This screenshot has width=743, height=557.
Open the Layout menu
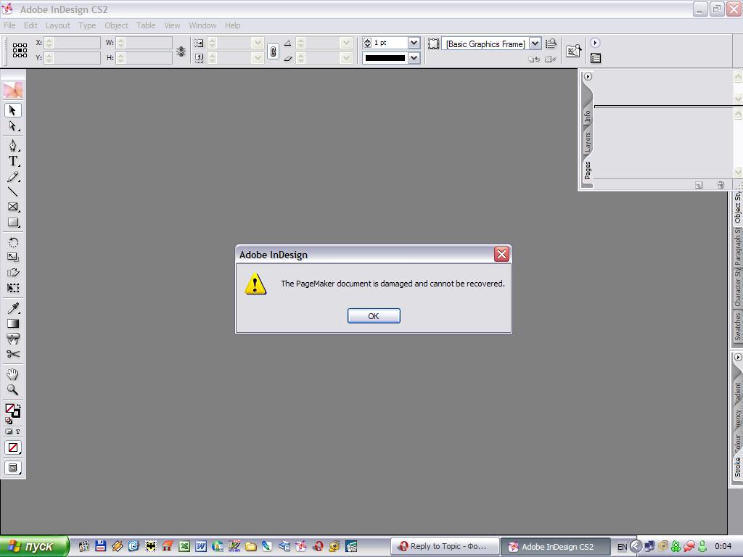[58, 25]
